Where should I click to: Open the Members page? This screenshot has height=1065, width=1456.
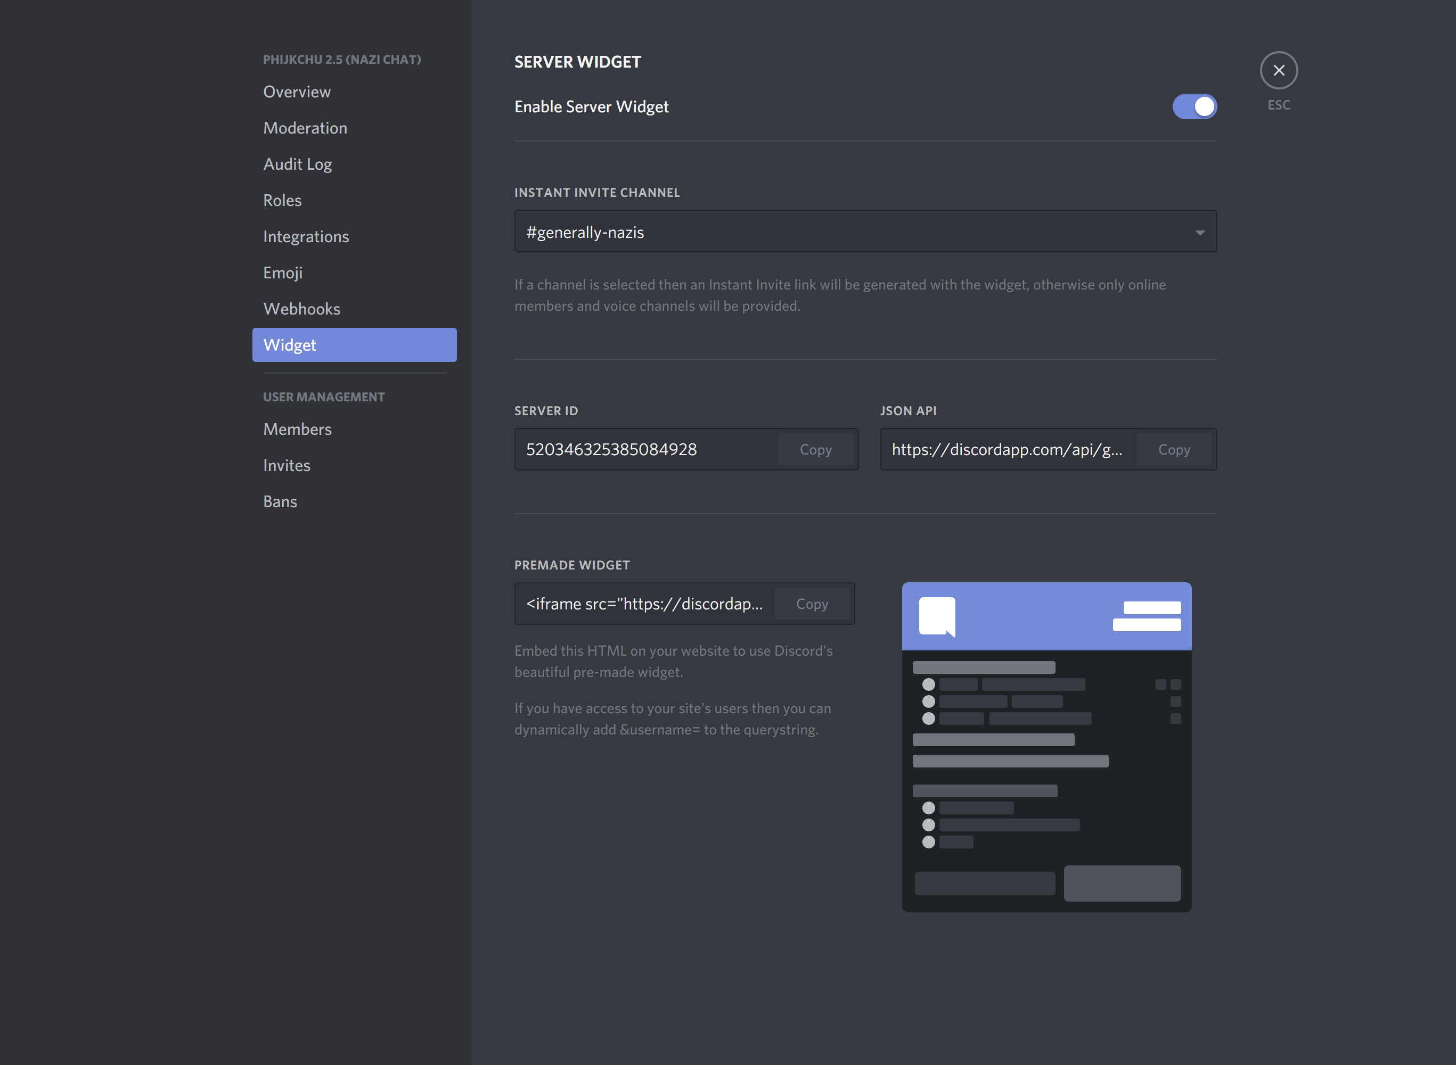(354, 430)
